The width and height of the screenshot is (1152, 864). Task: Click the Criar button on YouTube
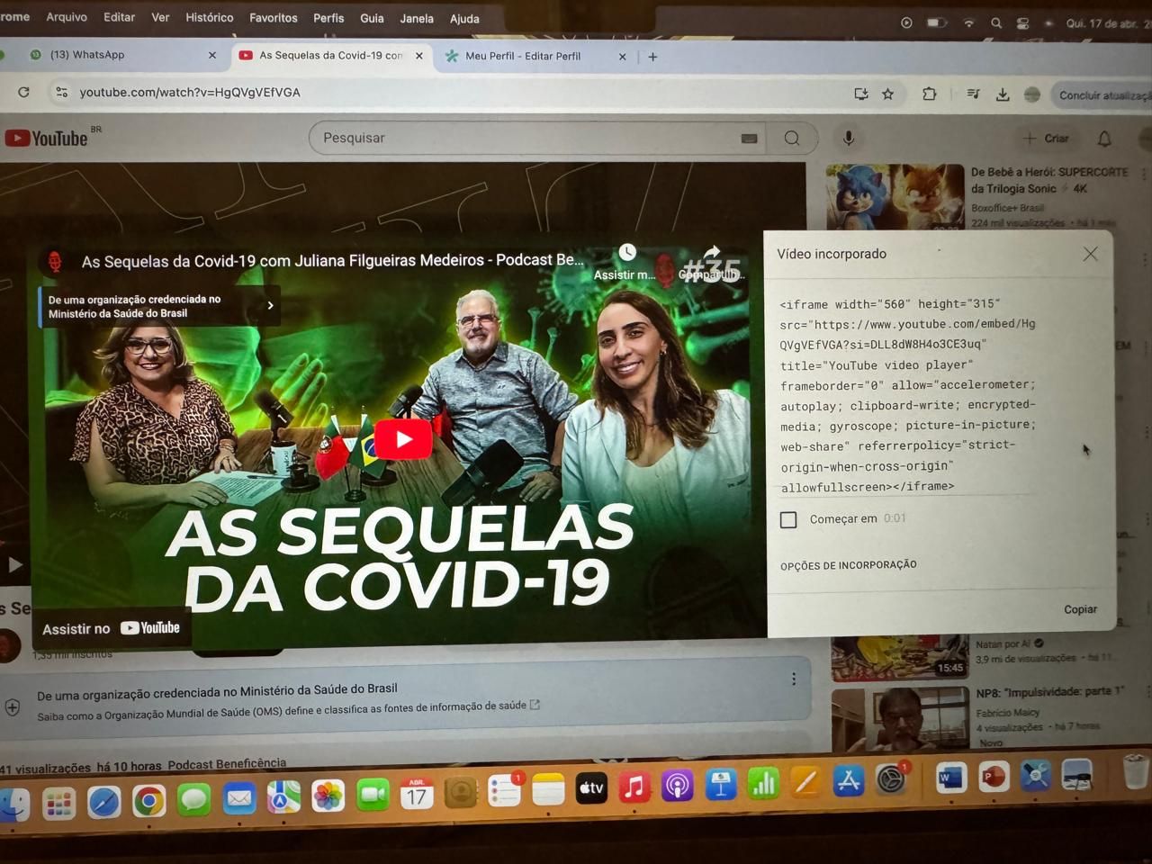1047,139
